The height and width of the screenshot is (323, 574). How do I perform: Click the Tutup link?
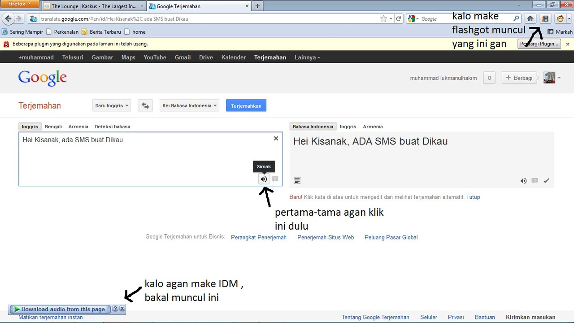click(473, 197)
